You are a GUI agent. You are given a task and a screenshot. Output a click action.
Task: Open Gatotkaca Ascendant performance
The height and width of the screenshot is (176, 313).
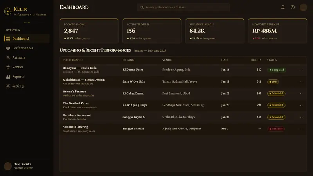tap(77, 115)
